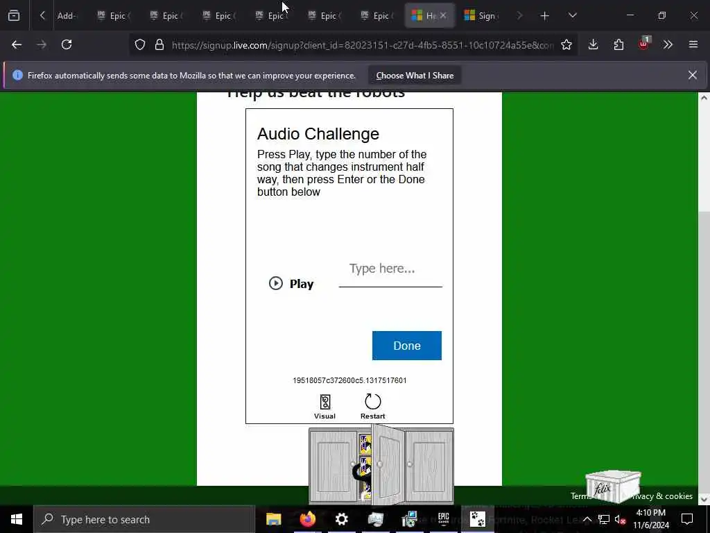Restart the audio challenge
710x533 pixels.
tap(372, 407)
